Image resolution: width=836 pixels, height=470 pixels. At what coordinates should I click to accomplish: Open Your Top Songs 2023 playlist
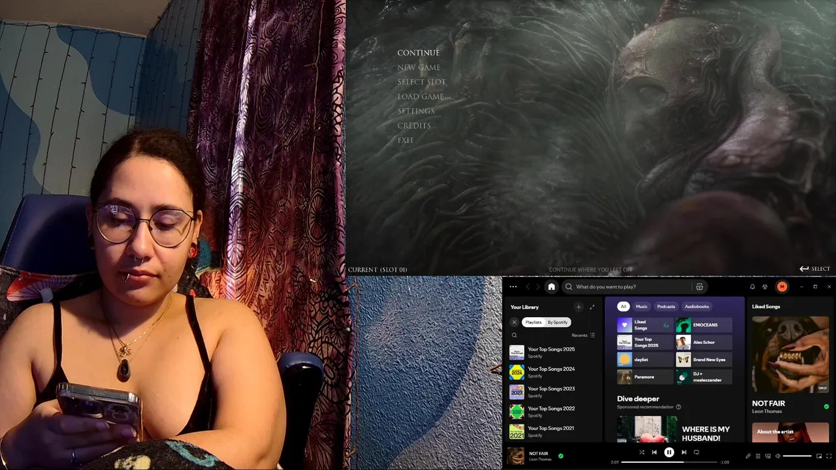pyautogui.click(x=554, y=392)
